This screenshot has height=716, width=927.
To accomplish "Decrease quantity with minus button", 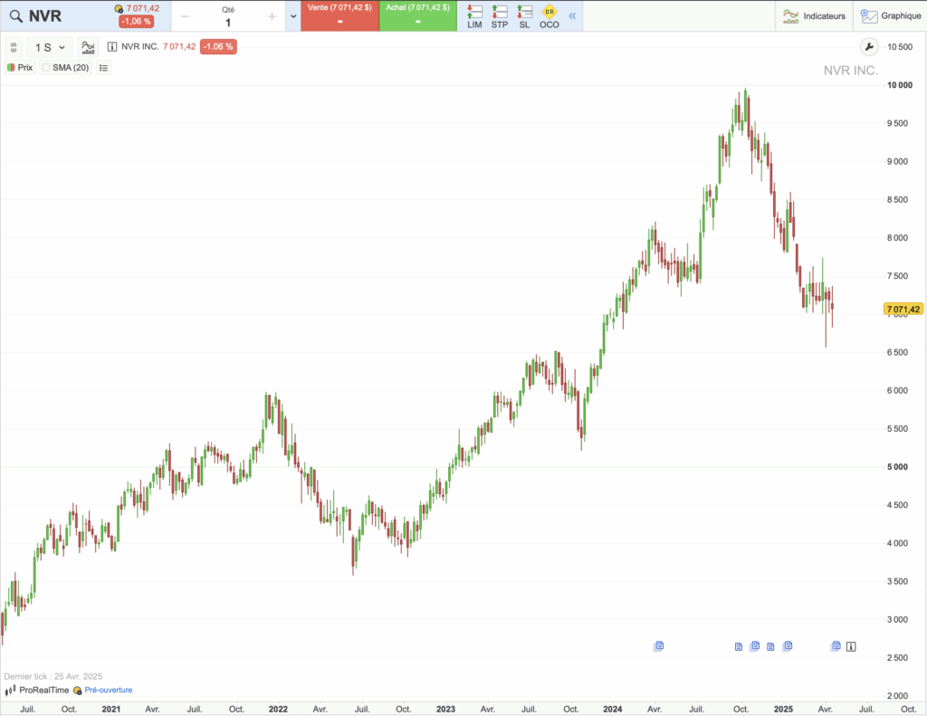I will [x=185, y=16].
